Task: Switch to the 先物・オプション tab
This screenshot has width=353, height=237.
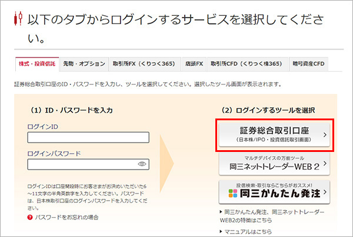Action: coord(84,64)
